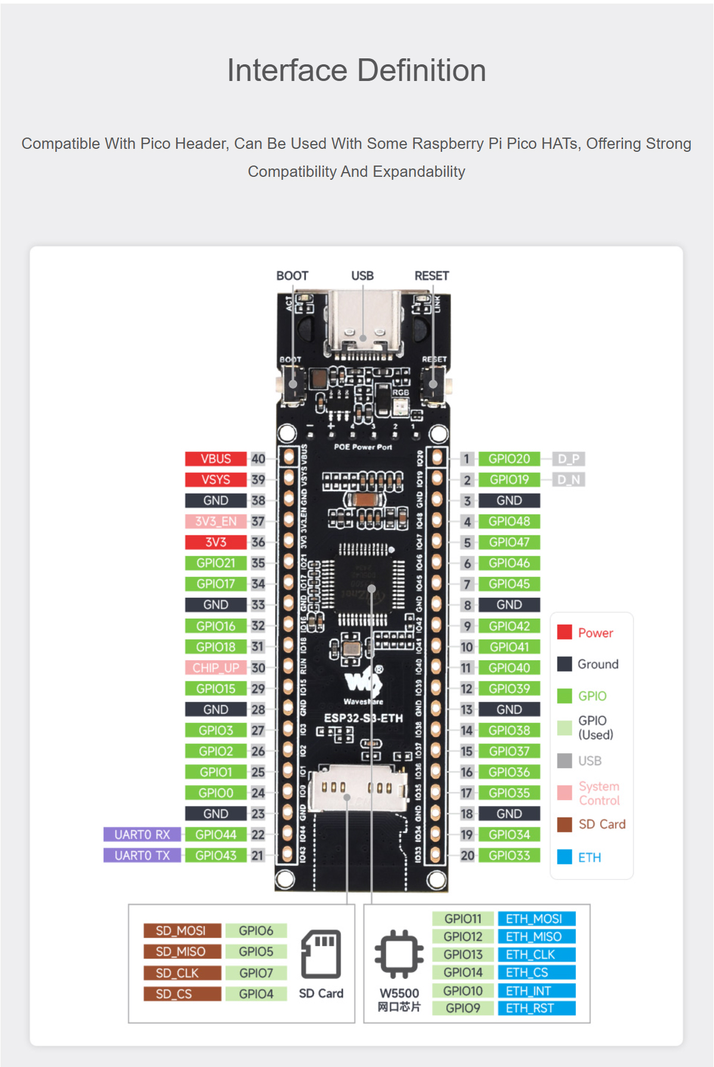Click the W5500 chip icon
The width and height of the screenshot is (714, 1067).
click(x=399, y=954)
